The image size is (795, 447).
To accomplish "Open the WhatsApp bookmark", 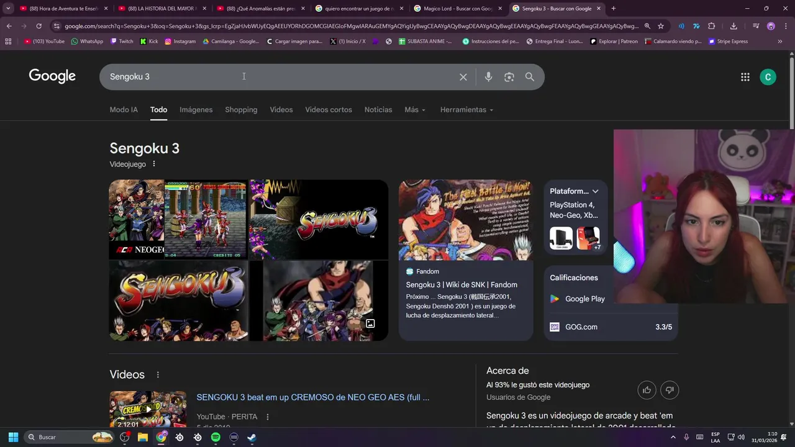I will [87, 42].
